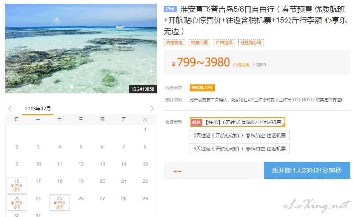Viewport: 354px width, 217px height.
Task: Click the 距开售 countdown button
Action: point(307,170)
